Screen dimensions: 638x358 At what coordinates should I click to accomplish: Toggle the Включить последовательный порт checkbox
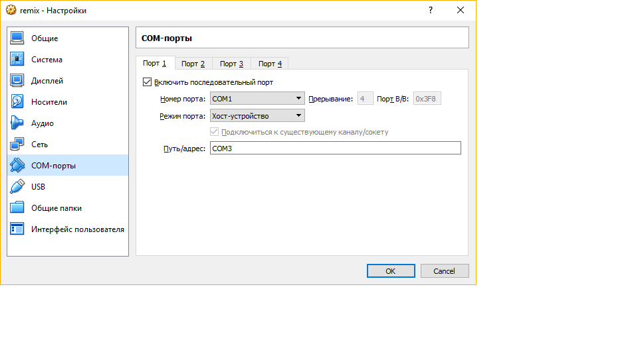click(x=148, y=82)
